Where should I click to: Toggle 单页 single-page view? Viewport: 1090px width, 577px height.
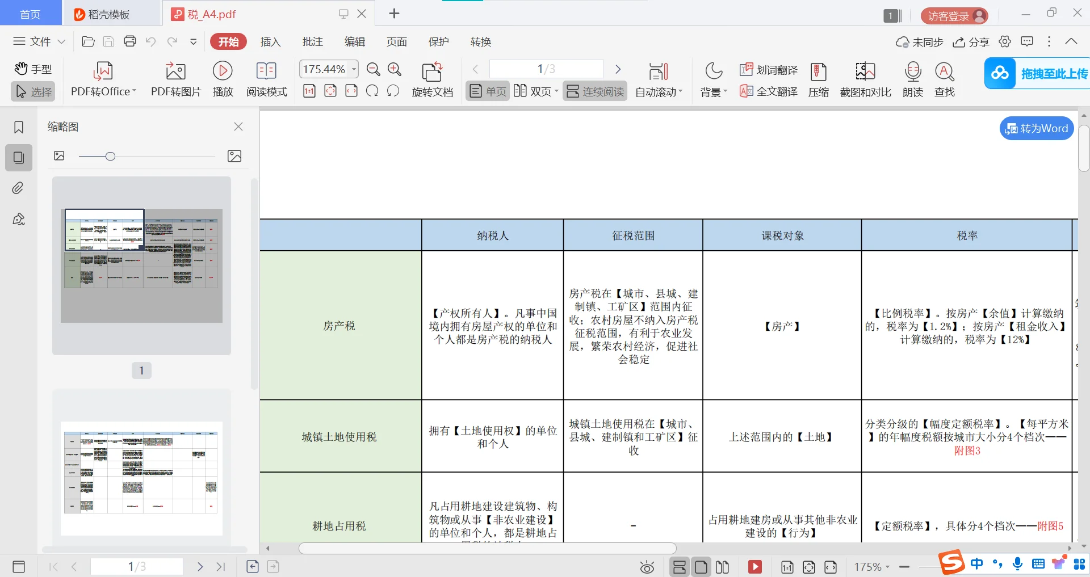coord(487,91)
